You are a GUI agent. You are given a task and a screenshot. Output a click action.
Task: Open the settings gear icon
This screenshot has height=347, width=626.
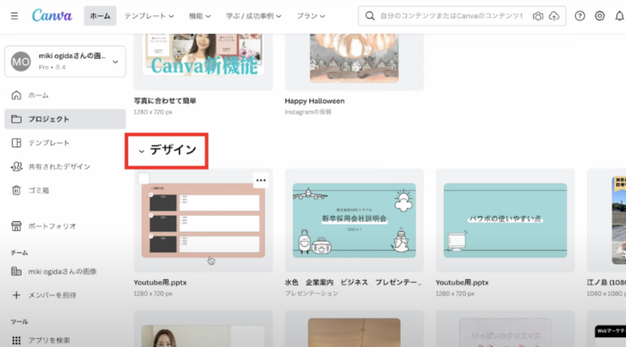[600, 16]
